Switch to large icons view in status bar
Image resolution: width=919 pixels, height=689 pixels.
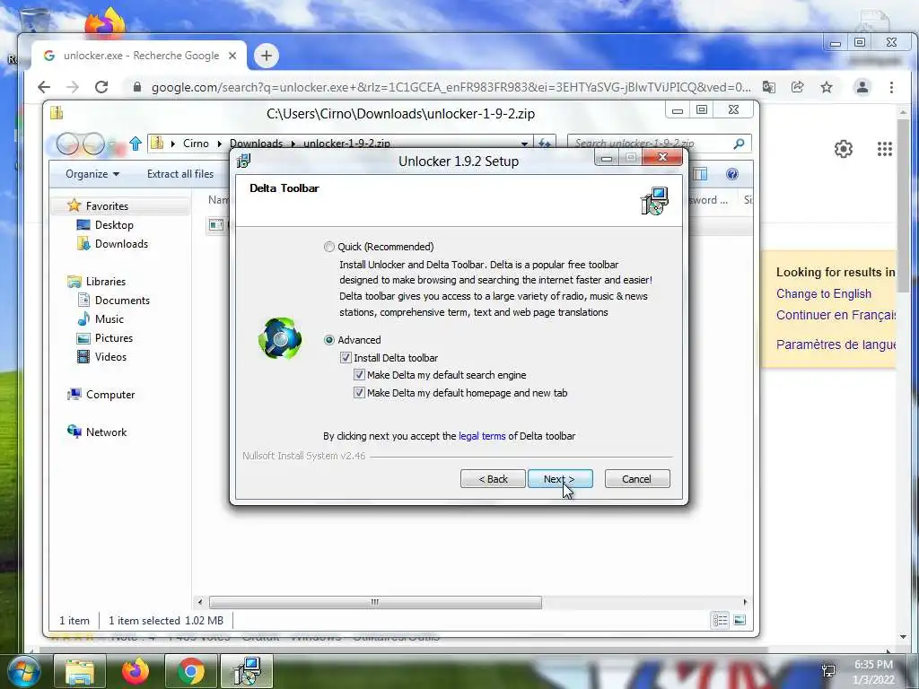pyautogui.click(x=740, y=620)
